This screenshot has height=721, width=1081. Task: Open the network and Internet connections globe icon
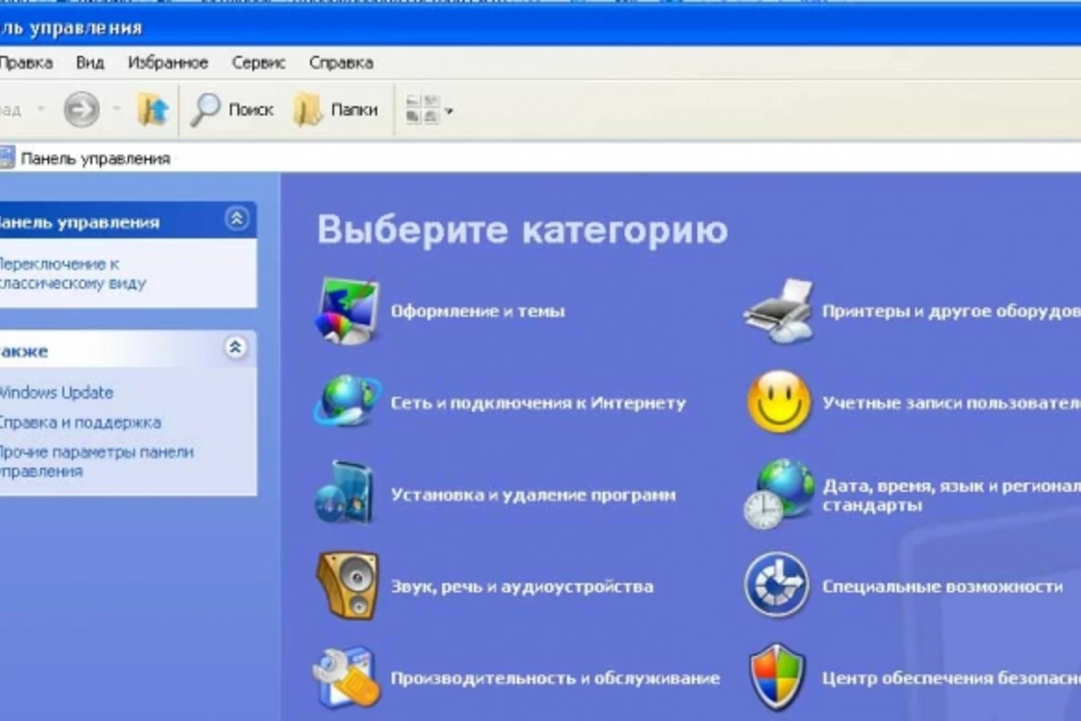point(347,402)
